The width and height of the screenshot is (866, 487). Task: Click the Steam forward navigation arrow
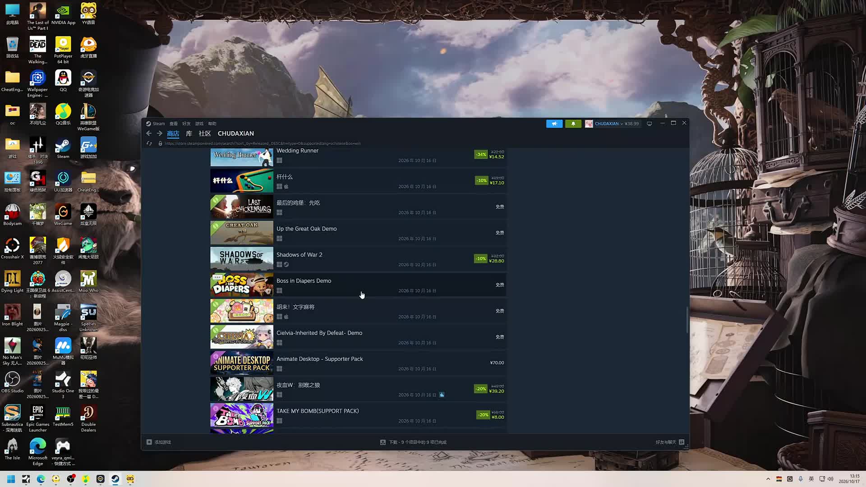pos(159,133)
